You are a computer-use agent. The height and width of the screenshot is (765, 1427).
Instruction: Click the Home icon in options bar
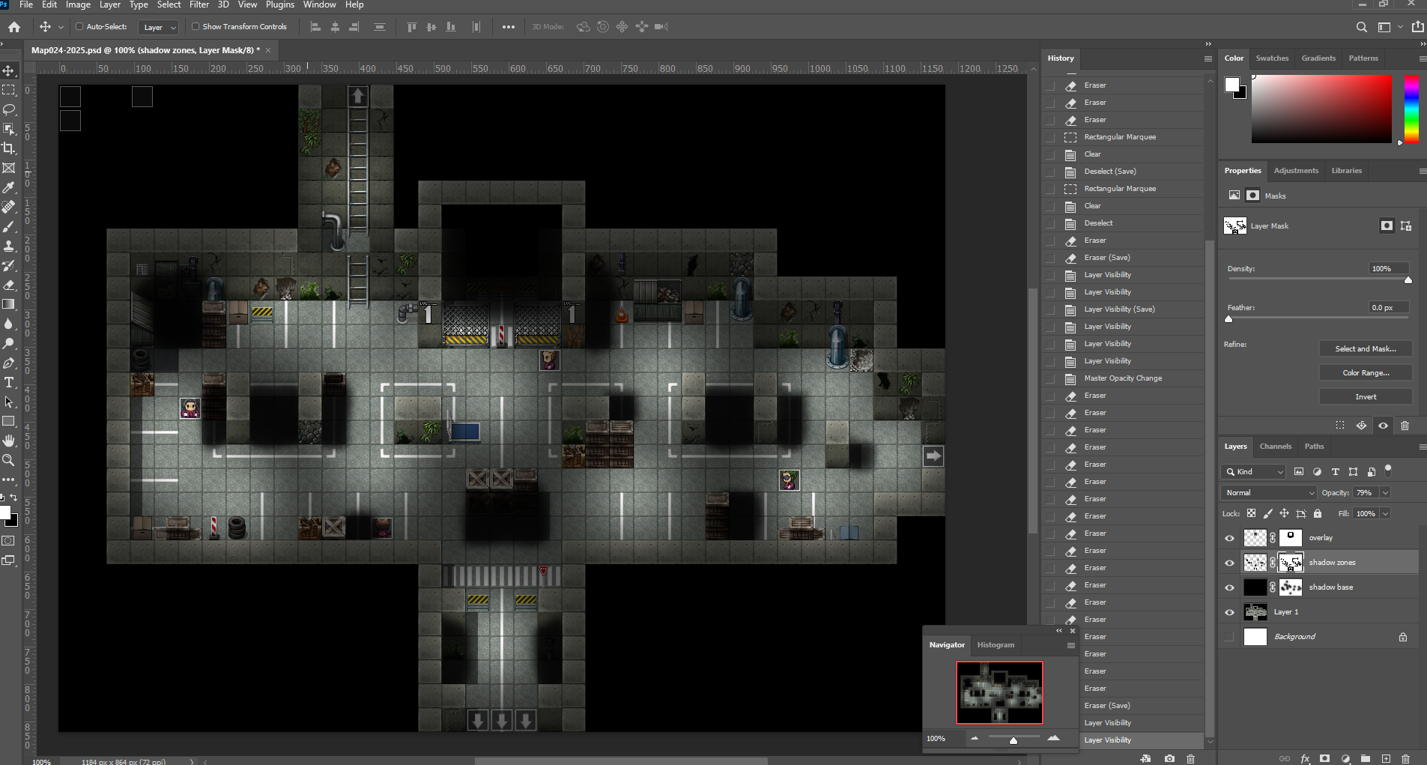click(x=14, y=27)
